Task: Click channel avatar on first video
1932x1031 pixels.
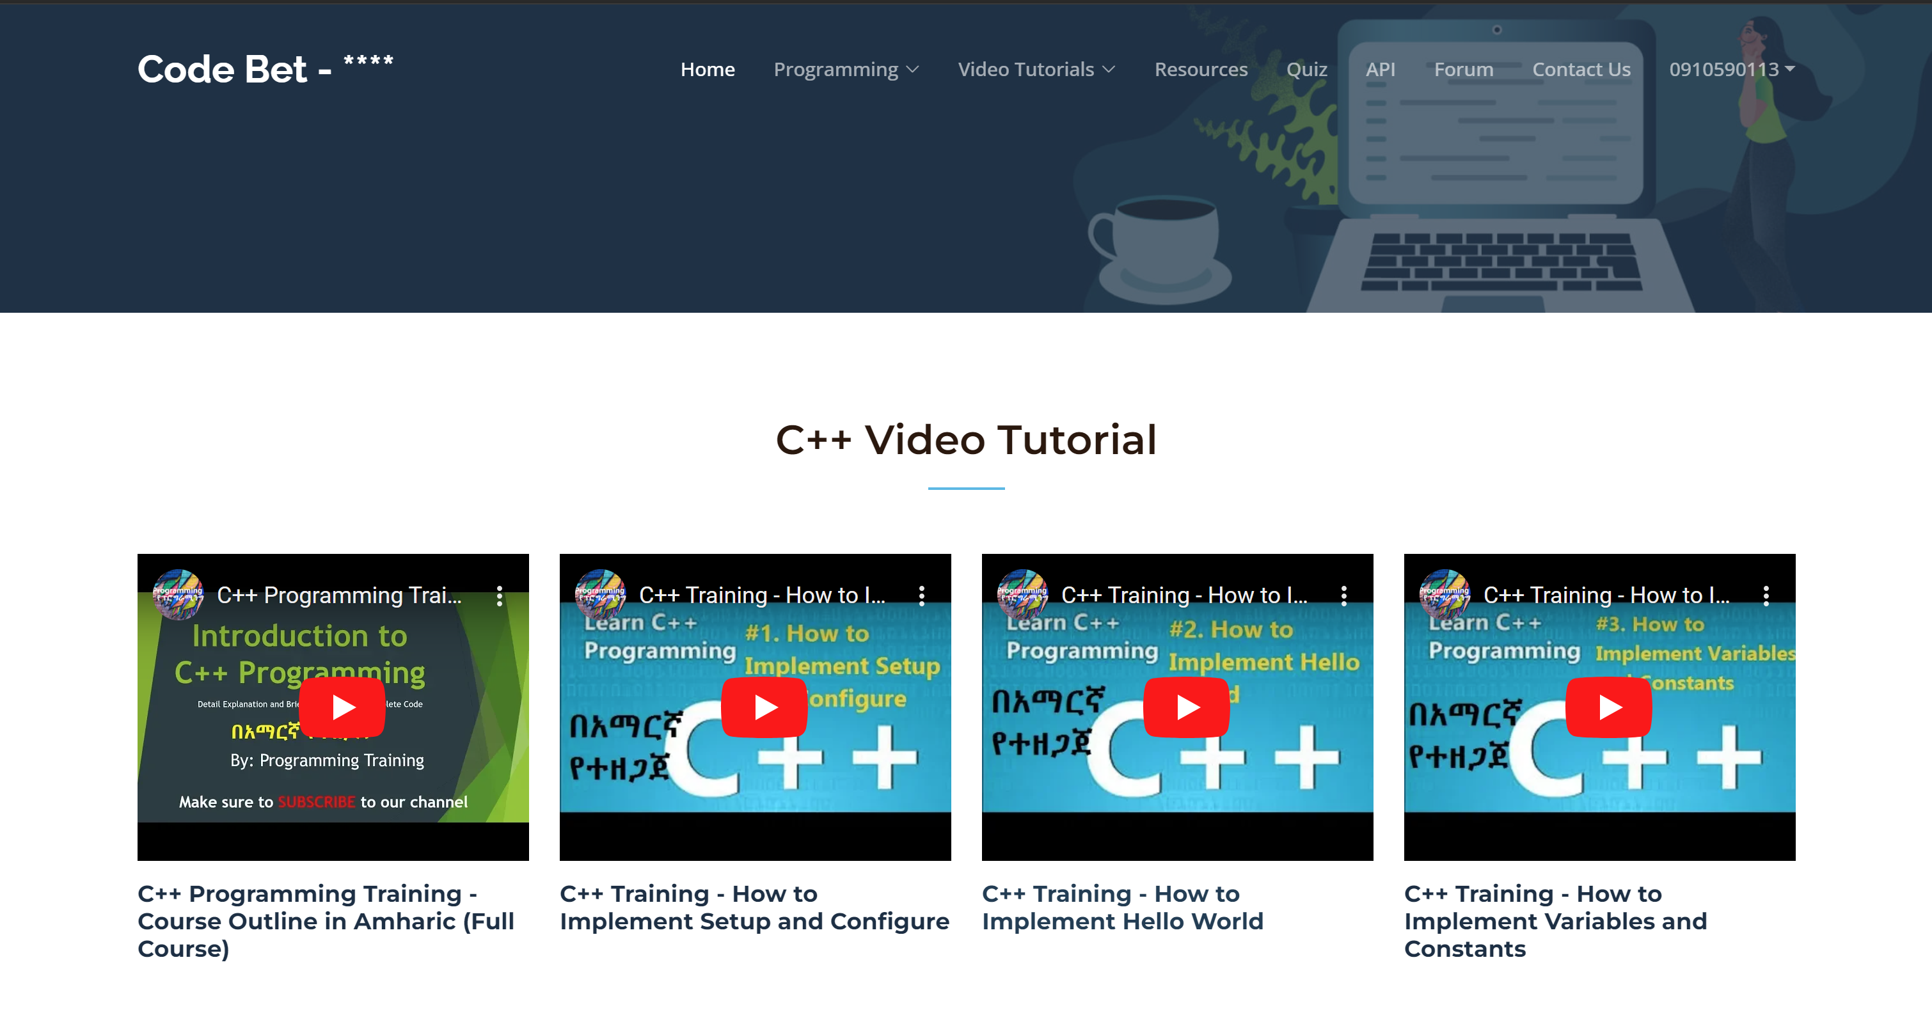Action: coord(178,595)
